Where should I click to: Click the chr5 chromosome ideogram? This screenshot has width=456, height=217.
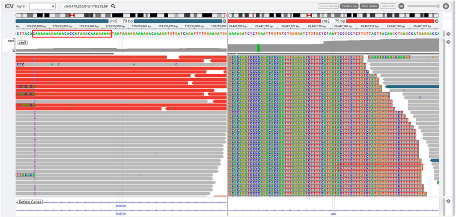121,15
